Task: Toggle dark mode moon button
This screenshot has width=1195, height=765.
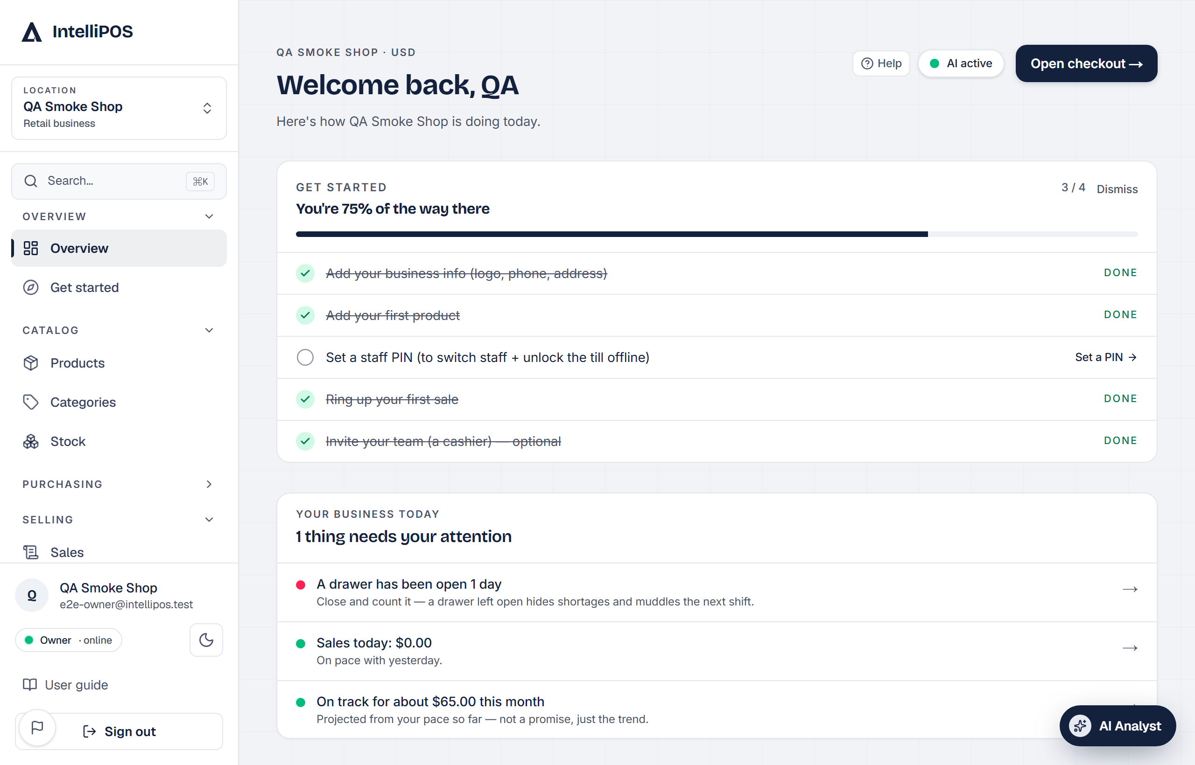Action: (x=206, y=640)
